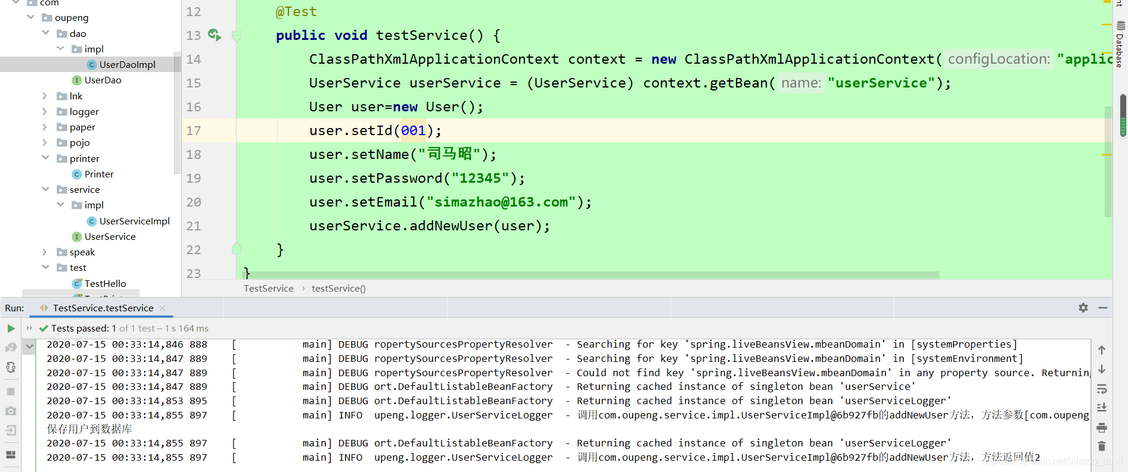
Task: Toggle Scroll to End of console
Action: 1102,408
